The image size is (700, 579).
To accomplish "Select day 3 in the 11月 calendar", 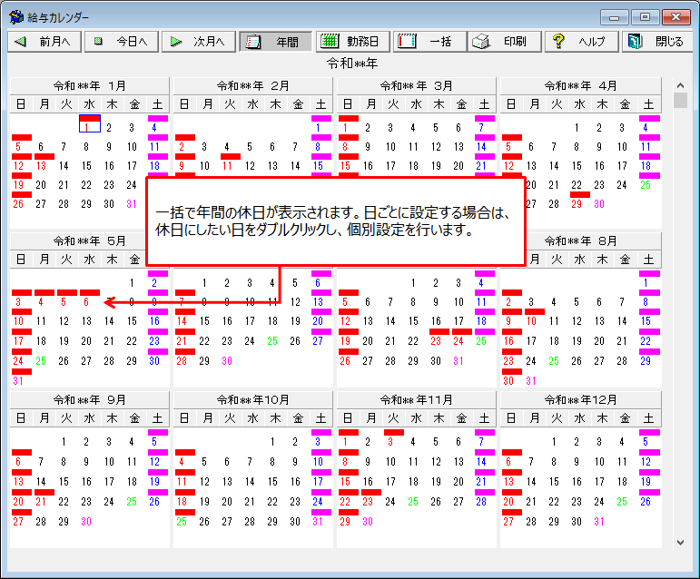I will [390, 442].
